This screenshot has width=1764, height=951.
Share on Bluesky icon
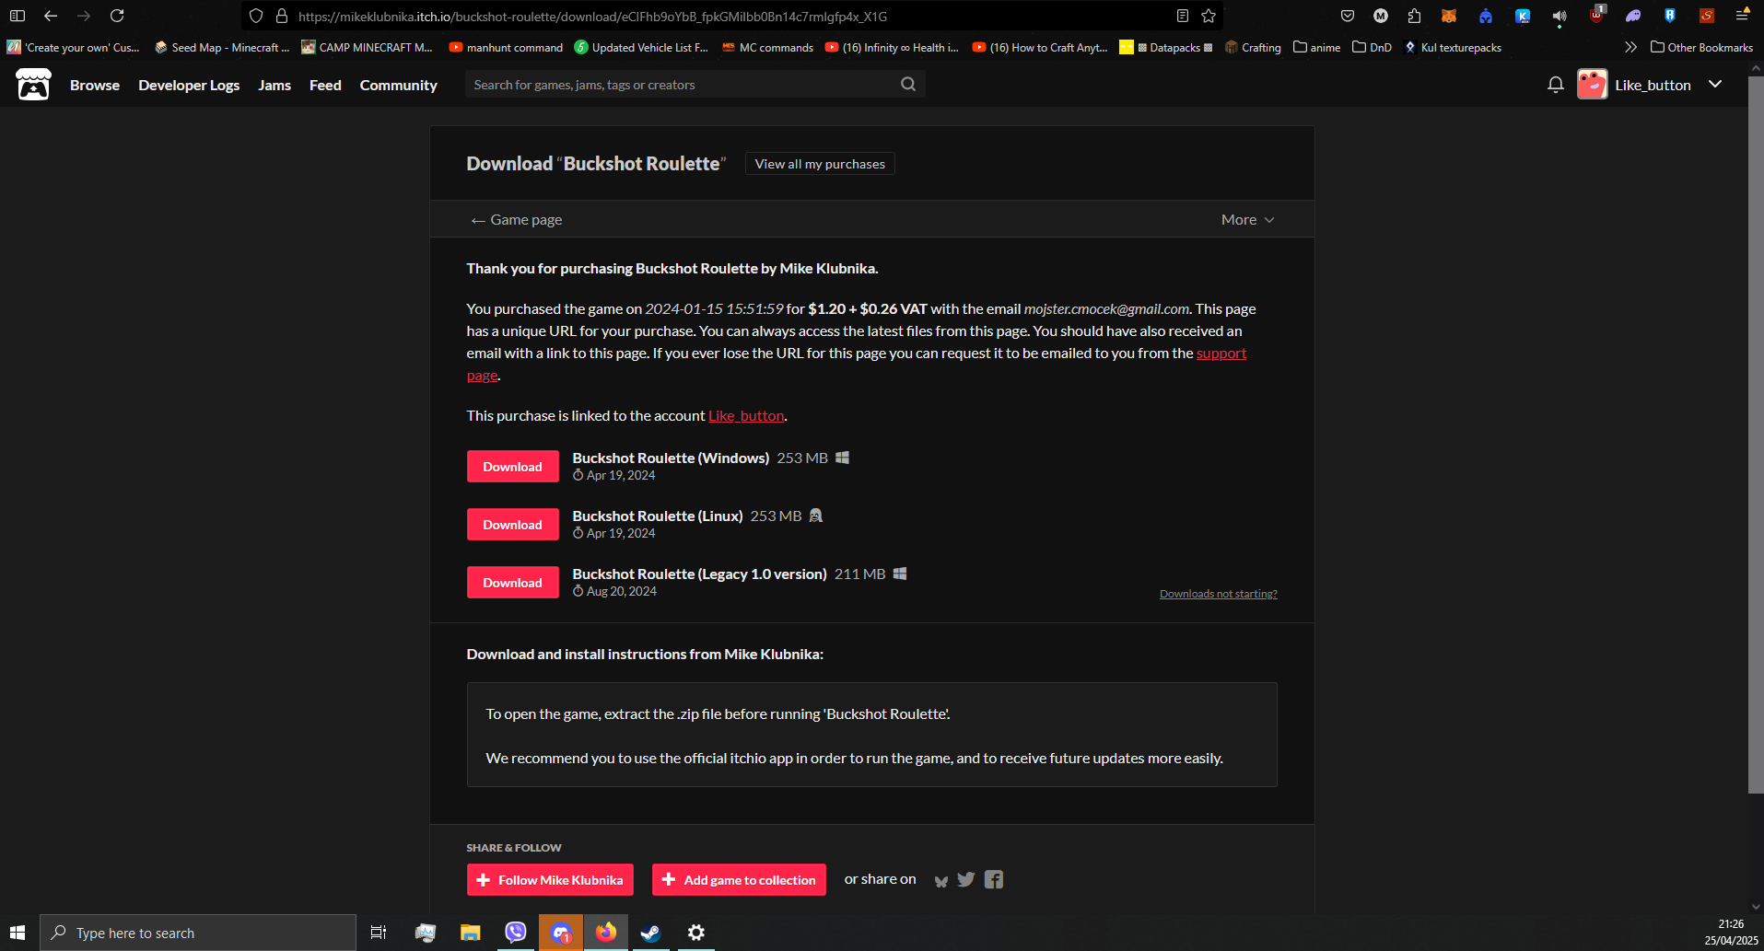(x=940, y=880)
